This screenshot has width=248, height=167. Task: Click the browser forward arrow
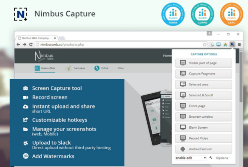point(24,44)
